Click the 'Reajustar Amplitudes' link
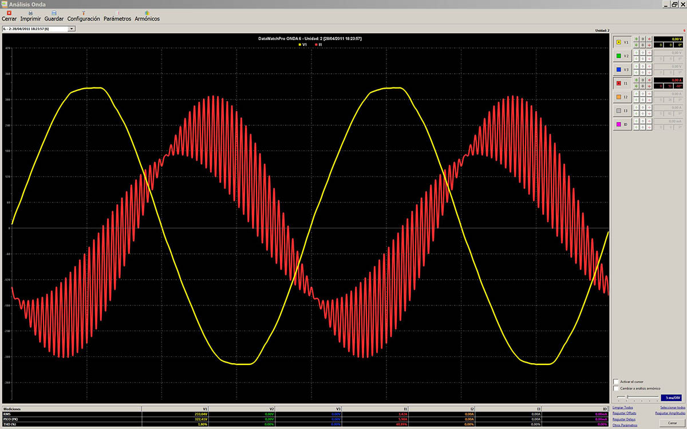Image resolution: width=687 pixels, height=429 pixels. click(670, 413)
